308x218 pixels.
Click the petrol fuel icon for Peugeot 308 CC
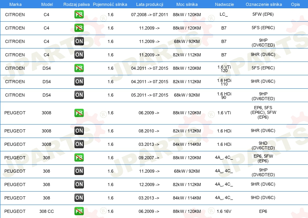coord(79,211)
